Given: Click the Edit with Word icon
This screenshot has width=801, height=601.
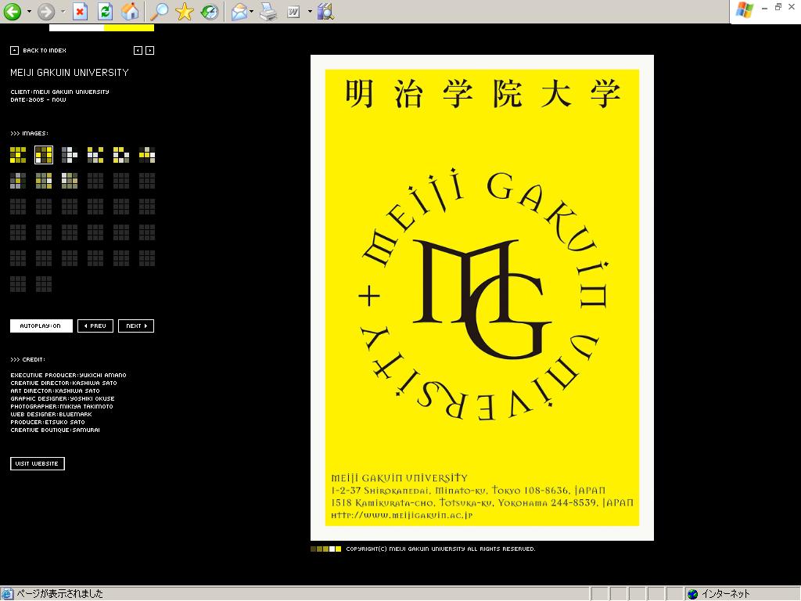Looking at the screenshot, I should coord(293,11).
